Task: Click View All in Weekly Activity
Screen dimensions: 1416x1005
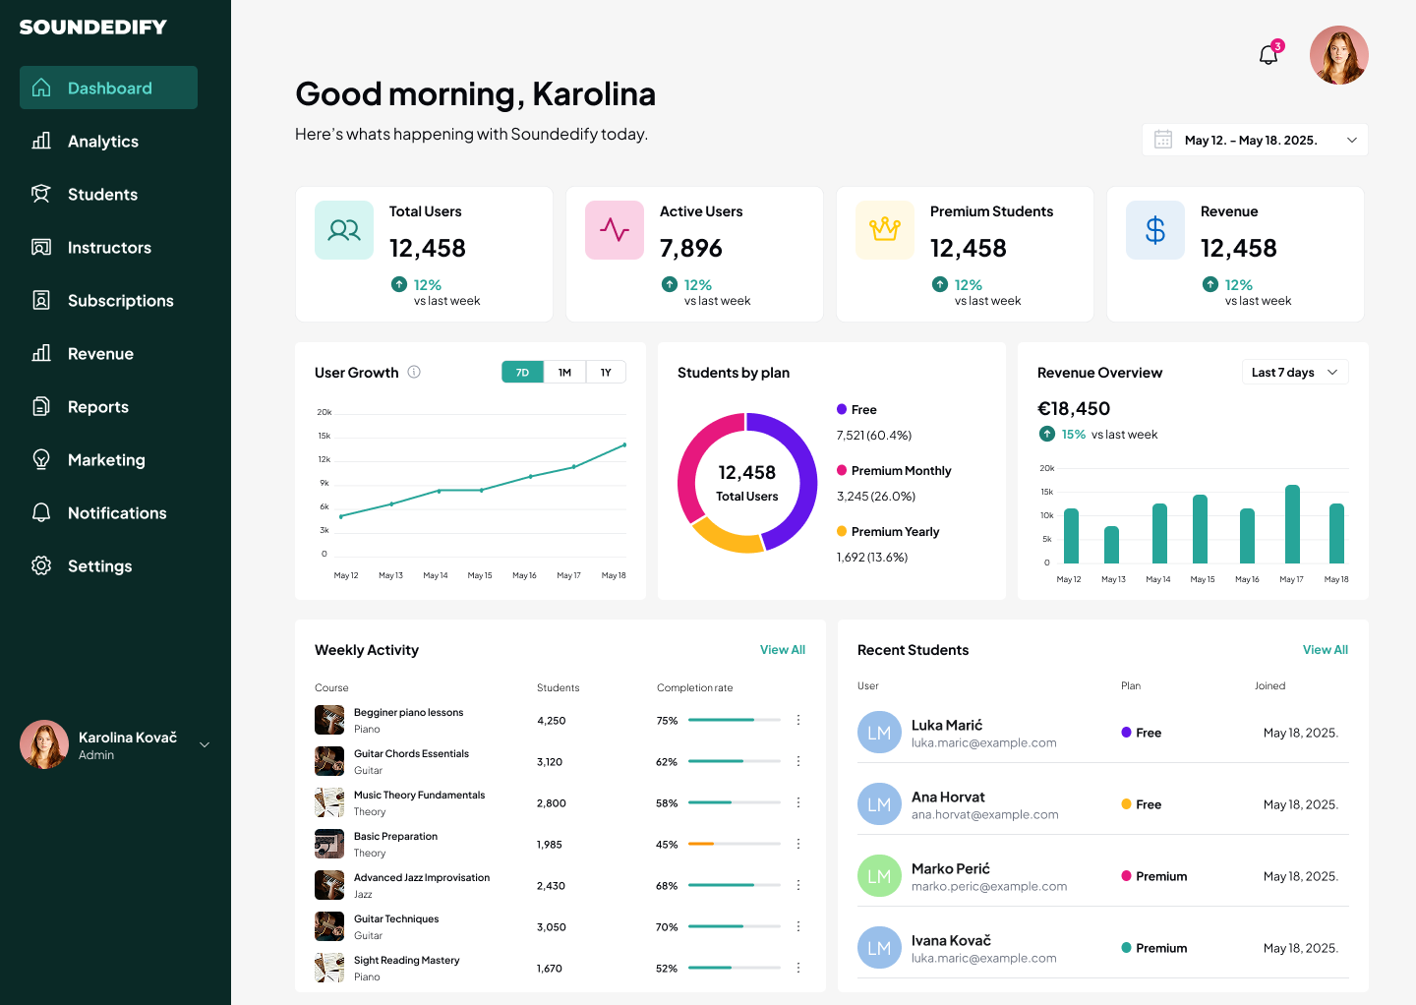Action: pos(783,649)
